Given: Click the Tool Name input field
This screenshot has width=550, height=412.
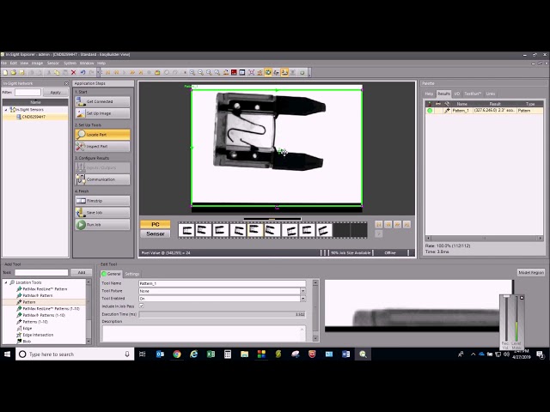Looking at the screenshot, I should [222, 283].
